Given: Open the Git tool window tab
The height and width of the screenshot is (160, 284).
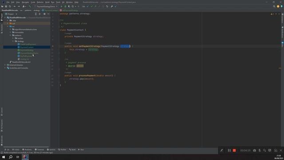Looking at the screenshot, I should [x=7, y=150].
